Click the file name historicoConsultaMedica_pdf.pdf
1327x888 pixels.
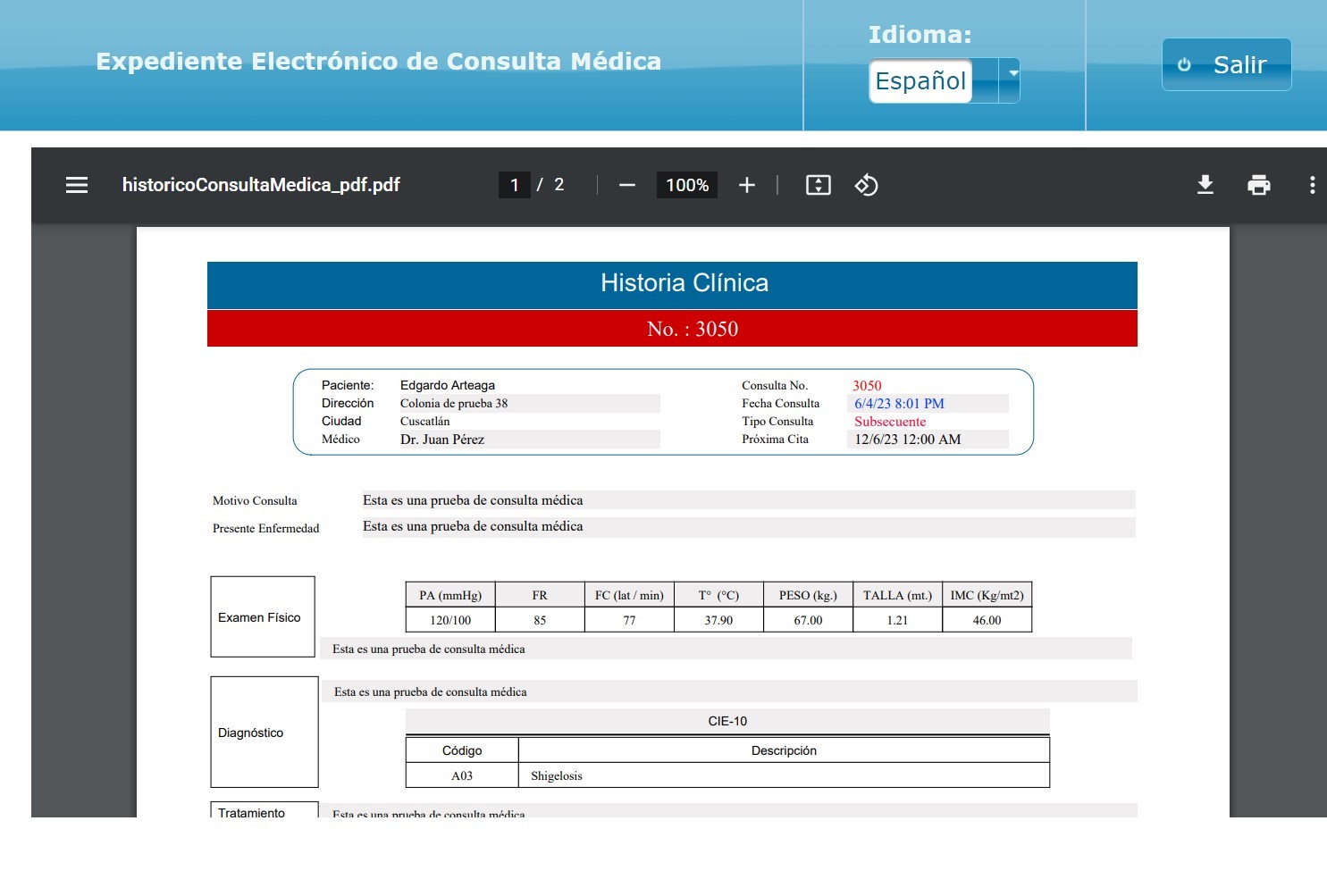261,185
